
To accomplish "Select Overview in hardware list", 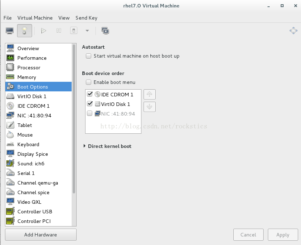I will point(38,48).
